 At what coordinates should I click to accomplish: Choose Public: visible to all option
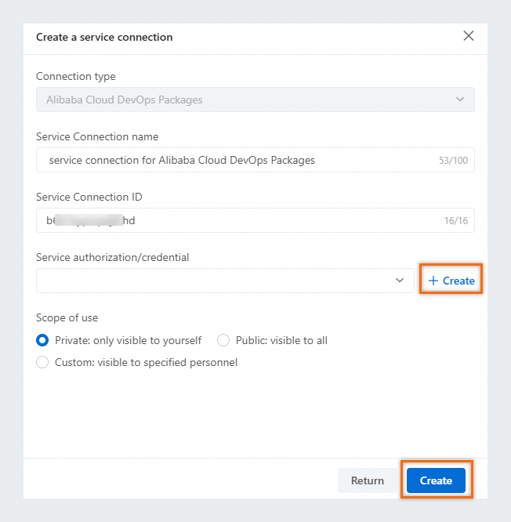(223, 340)
